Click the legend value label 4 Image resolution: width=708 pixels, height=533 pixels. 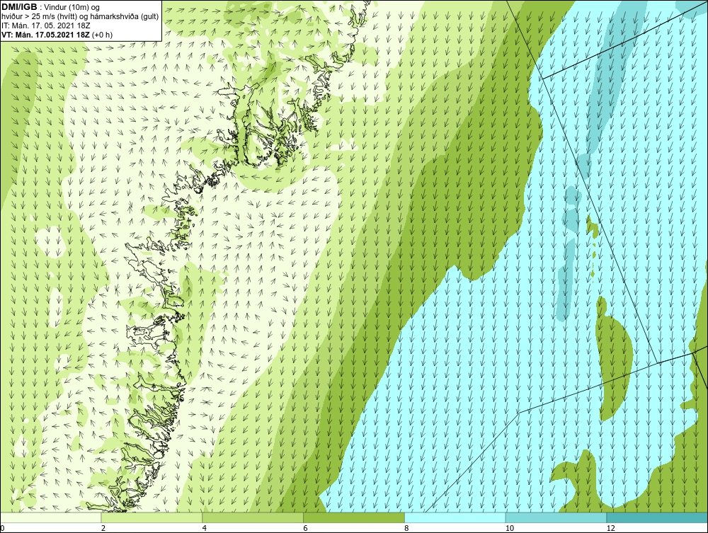click(205, 528)
